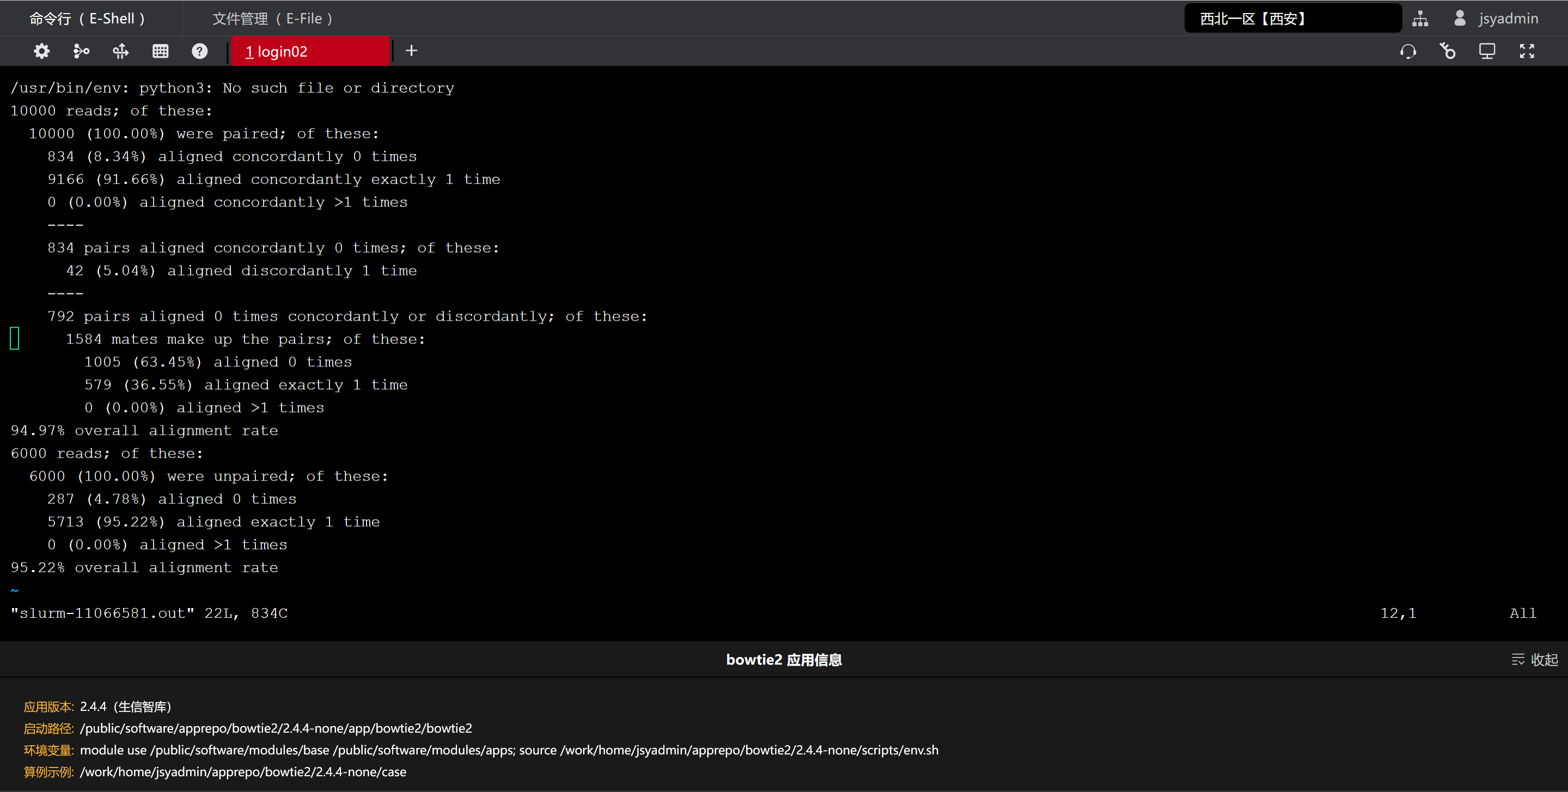Image resolution: width=1568 pixels, height=792 pixels.
Task: Click the 10000 reads; of these line
Action: click(112, 110)
